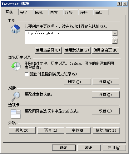129x154 pixels.
Task: Click the blue house home page icon
Action: pyautogui.click(x=15, y=29)
